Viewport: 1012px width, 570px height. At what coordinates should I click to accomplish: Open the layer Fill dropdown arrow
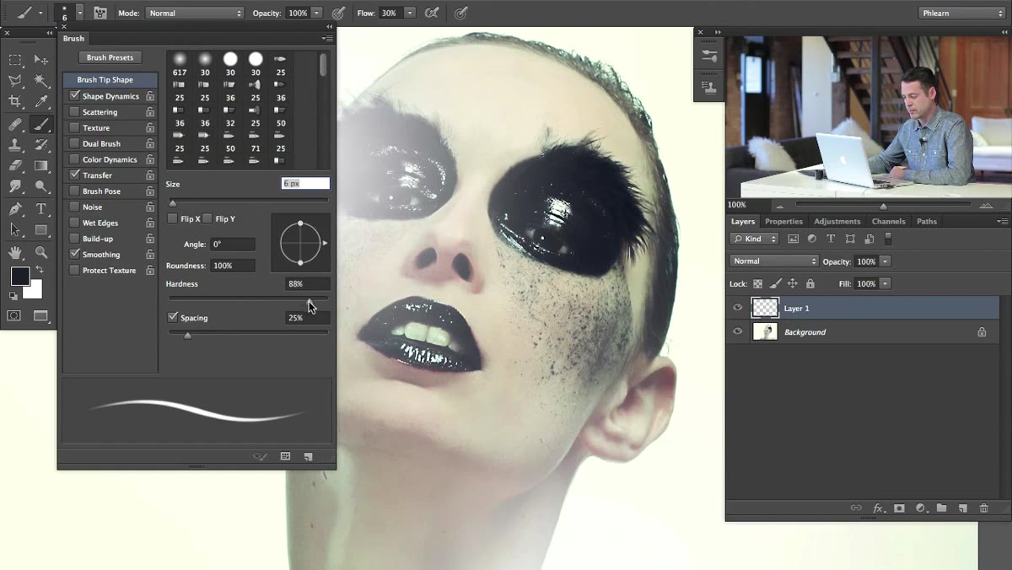click(x=885, y=284)
